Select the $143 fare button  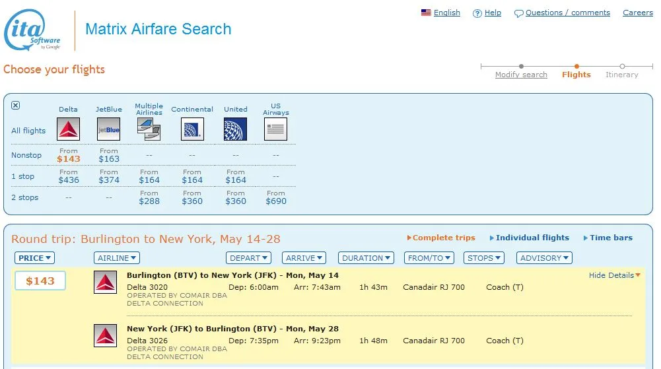pyautogui.click(x=40, y=281)
